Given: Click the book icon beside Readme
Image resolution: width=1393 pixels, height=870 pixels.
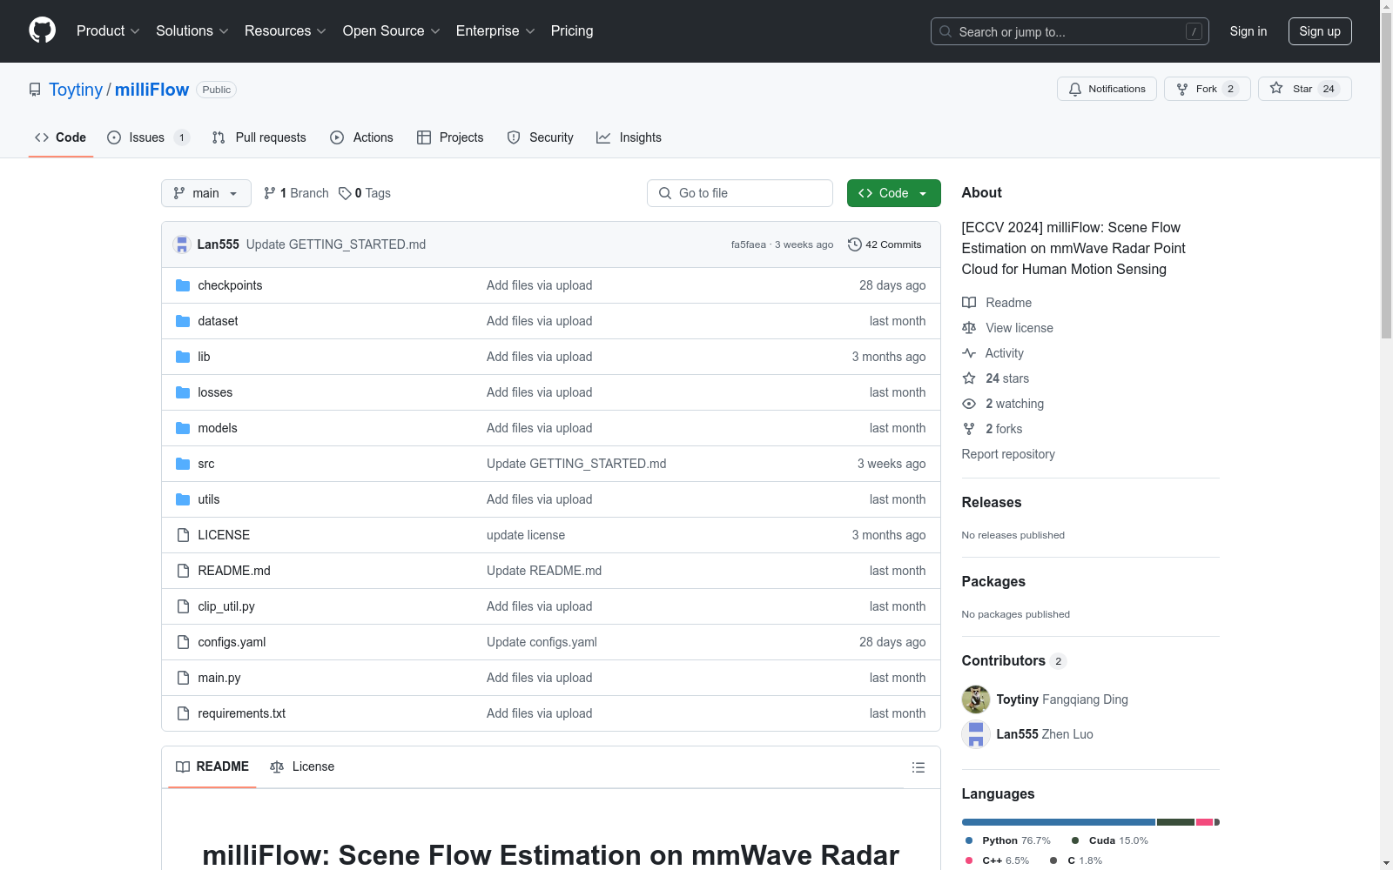Looking at the screenshot, I should [x=969, y=303].
